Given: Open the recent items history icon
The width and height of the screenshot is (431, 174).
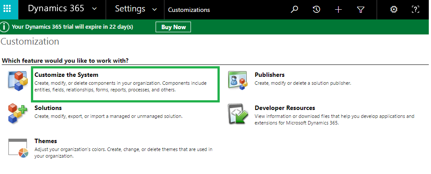Looking at the screenshot, I should [x=317, y=10].
